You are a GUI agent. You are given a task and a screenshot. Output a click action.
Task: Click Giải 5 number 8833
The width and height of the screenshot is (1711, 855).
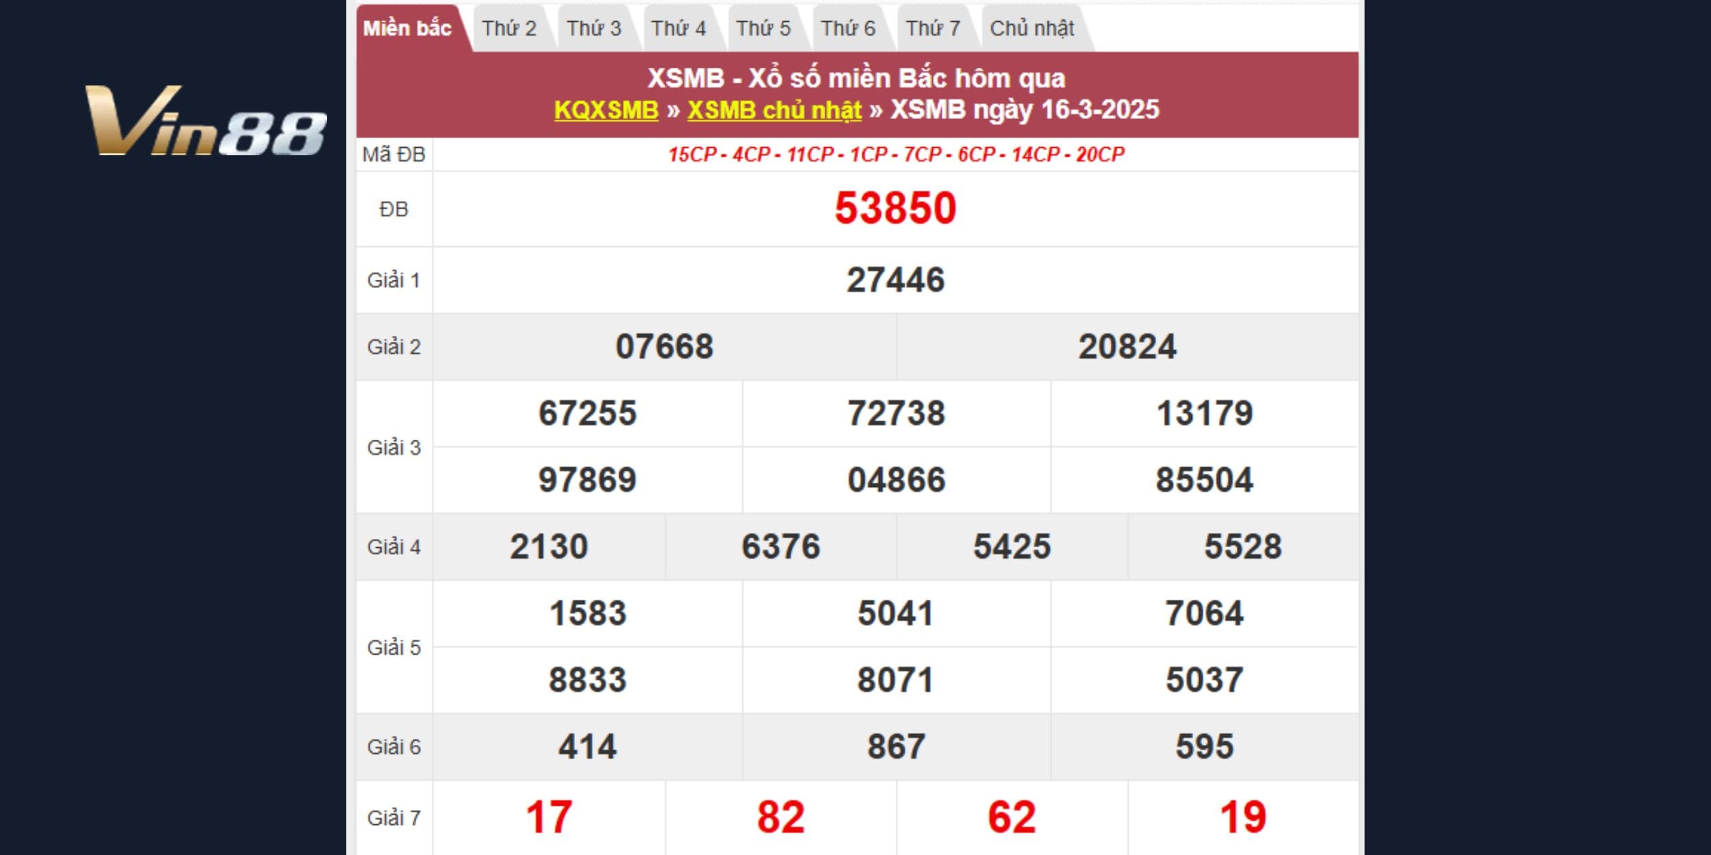point(588,680)
